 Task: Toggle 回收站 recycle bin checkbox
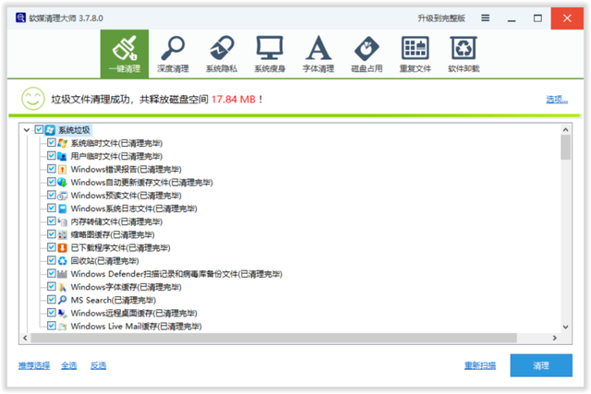point(52,260)
